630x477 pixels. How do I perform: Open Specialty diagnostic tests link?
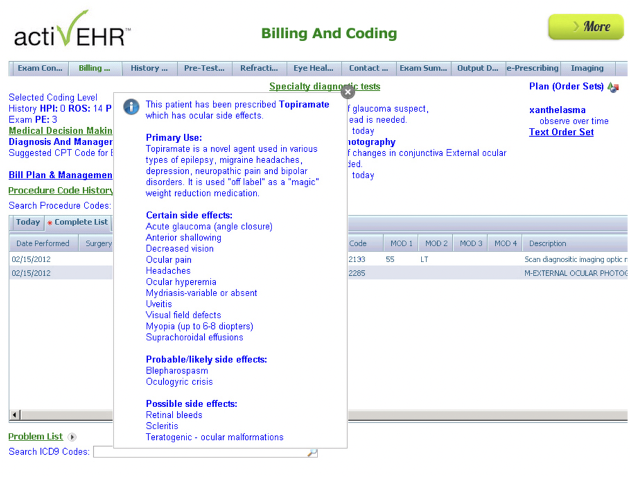[324, 86]
